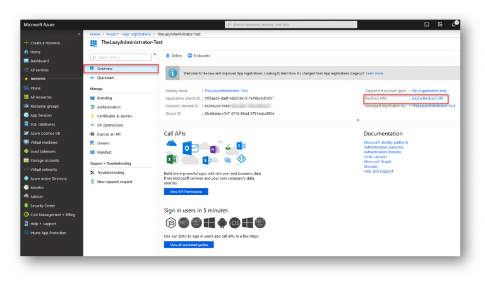This screenshot has height=290, width=485.
Task: Click the Monitor icon in sidebar
Action: tap(27, 187)
